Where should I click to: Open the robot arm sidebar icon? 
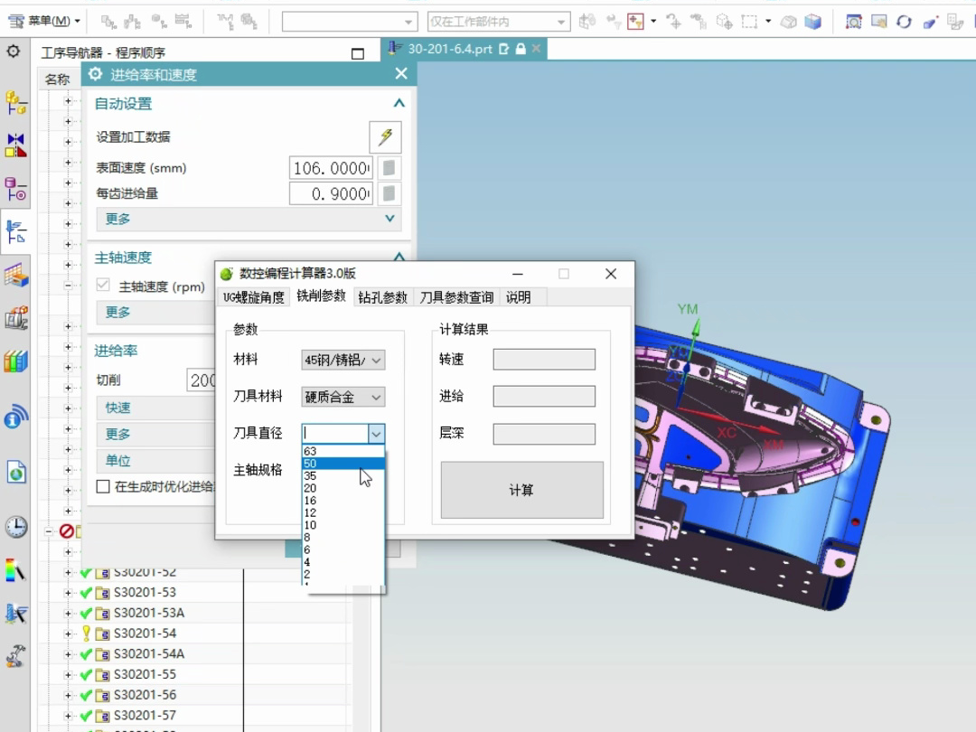point(15,655)
